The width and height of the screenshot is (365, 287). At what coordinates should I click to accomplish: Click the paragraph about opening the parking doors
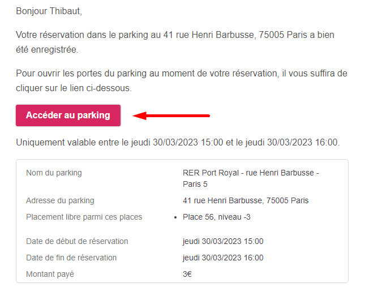[x=182, y=81]
